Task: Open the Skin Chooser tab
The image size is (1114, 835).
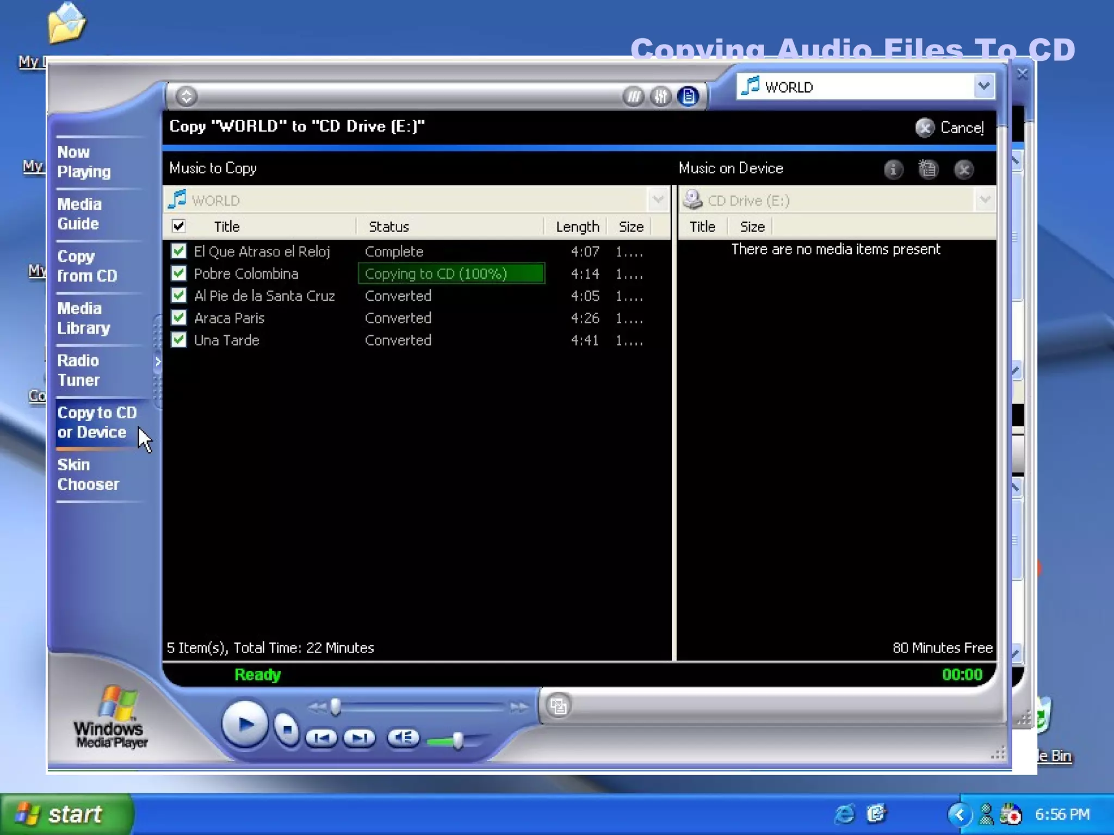Action: point(88,475)
